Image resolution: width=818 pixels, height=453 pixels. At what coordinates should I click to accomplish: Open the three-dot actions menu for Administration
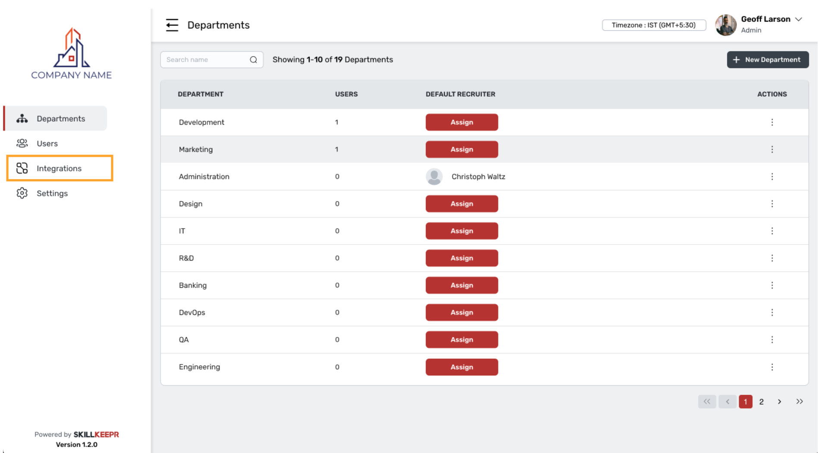point(772,176)
